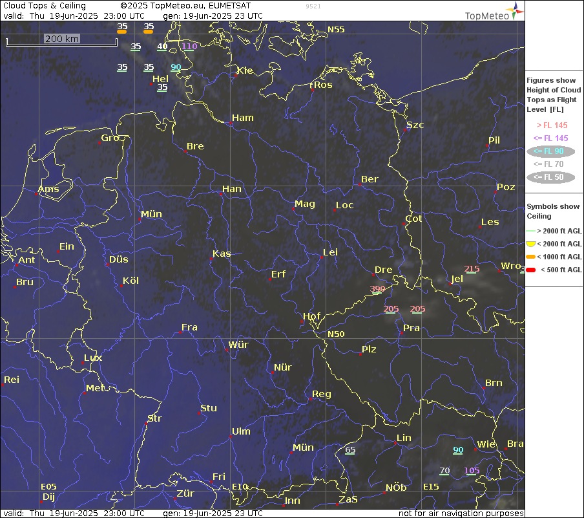The image size is (584, 518).
Task: Click the TopMeteo logo
Action: click(x=494, y=11)
